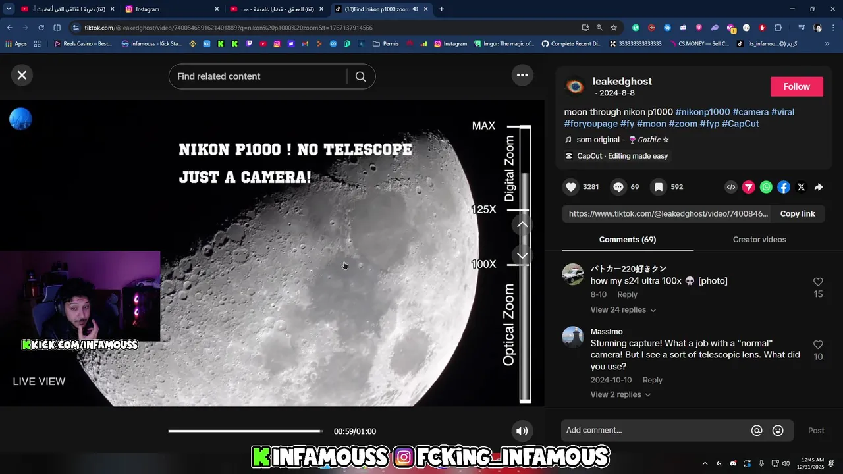Open the emoji picker in comment box
The width and height of the screenshot is (843, 474).
click(x=778, y=431)
